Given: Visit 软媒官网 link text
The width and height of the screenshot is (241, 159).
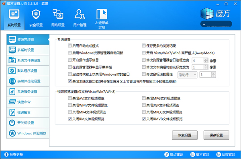Looking at the screenshot, I should (x=229, y=155).
